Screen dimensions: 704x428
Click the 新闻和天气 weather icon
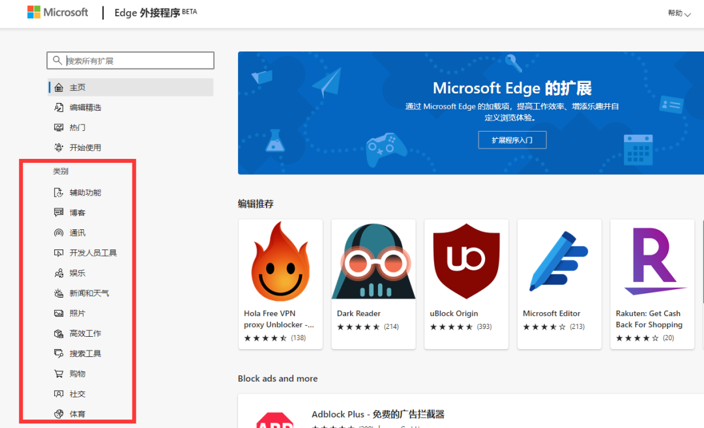pos(59,293)
